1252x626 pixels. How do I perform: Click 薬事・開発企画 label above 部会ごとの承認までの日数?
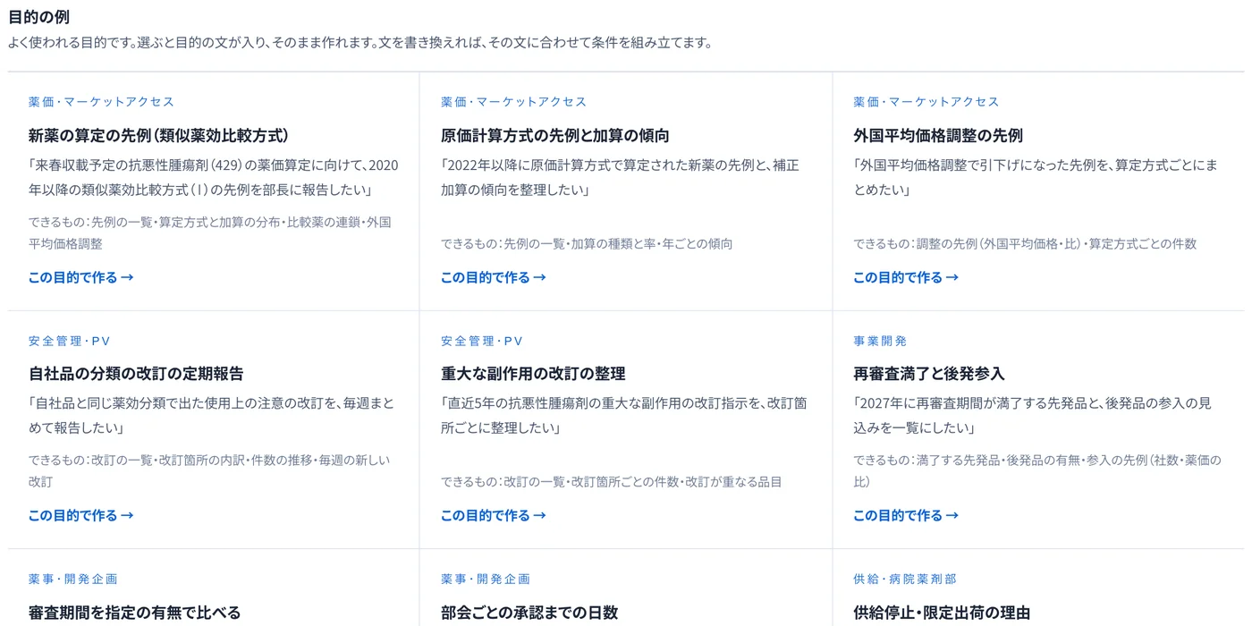click(485, 579)
